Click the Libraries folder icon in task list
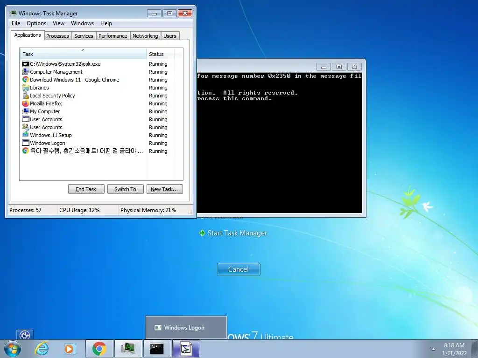This screenshot has height=358, width=478. coord(26,88)
